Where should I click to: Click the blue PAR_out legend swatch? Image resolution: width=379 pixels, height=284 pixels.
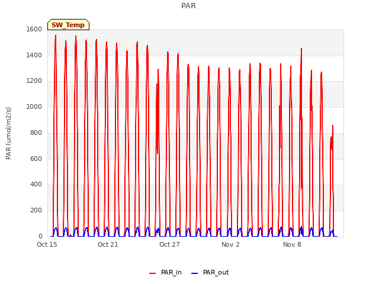[195, 273]
